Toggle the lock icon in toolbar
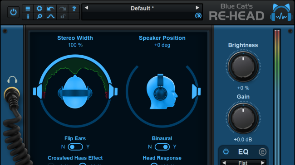 pyautogui.click(x=62, y=16)
